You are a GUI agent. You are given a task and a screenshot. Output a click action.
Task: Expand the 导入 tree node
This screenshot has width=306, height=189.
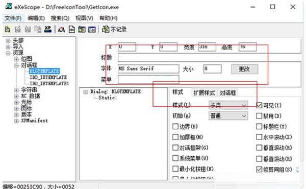[x=8, y=47]
